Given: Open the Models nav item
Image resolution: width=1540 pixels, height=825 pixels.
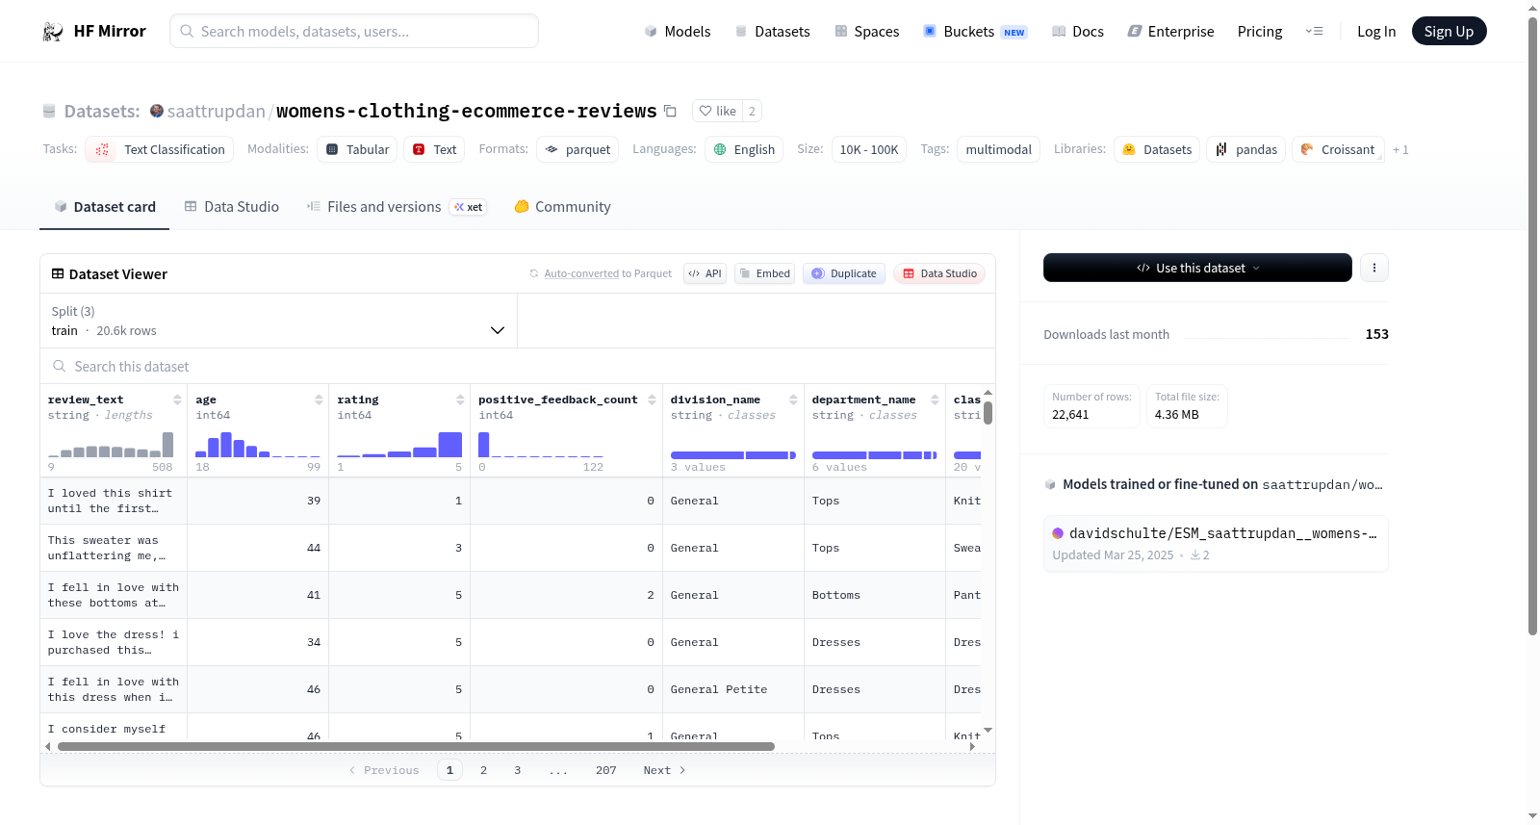Looking at the screenshot, I should point(678,32).
